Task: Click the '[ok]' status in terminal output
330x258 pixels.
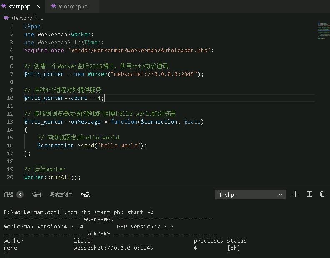Action: coord(233,248)
